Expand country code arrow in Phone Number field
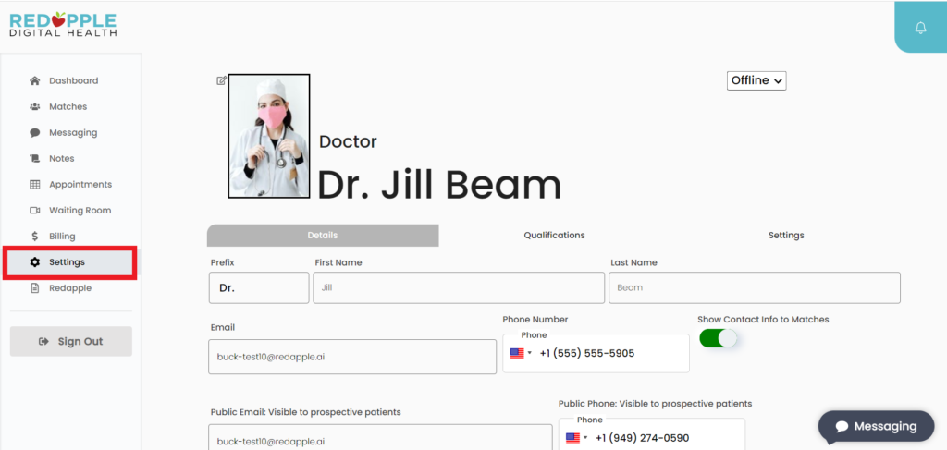This screenshot has height=450, width=947. tap(530, 354)
